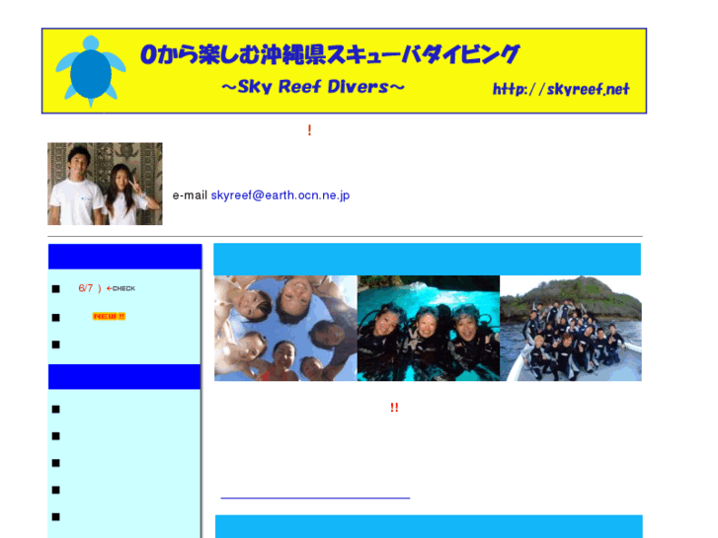
Task: Click the animated NEW!! badge in the sidebar
Action: pyautogui.click(x=109, y=317)
